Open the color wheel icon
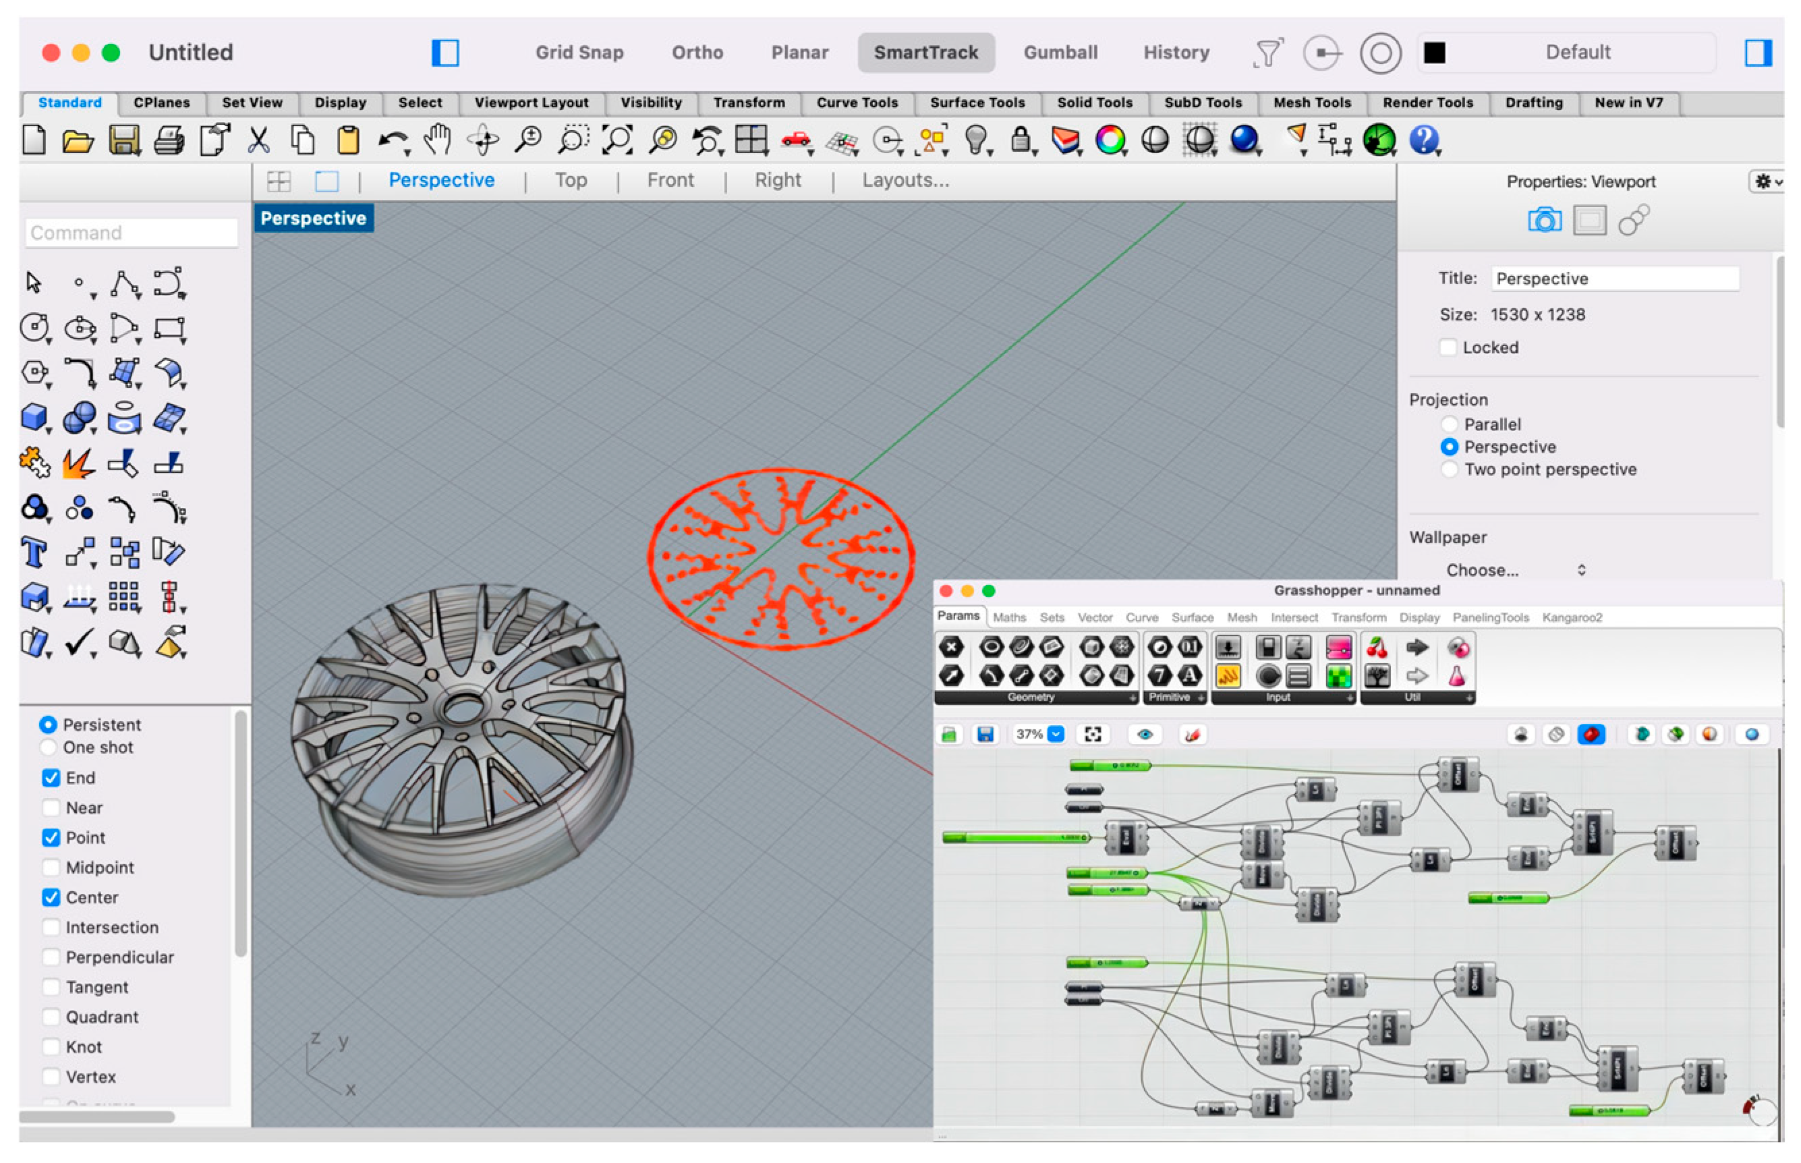This screenshot has width=1801, height=1163. [1110, 140]
